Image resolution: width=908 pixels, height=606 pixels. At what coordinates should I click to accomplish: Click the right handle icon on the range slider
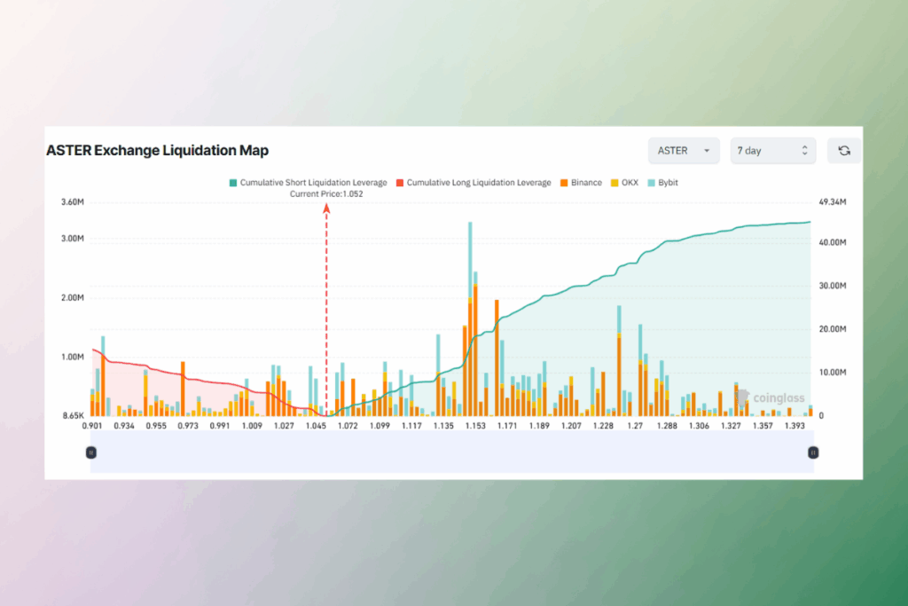coord(812,453)
